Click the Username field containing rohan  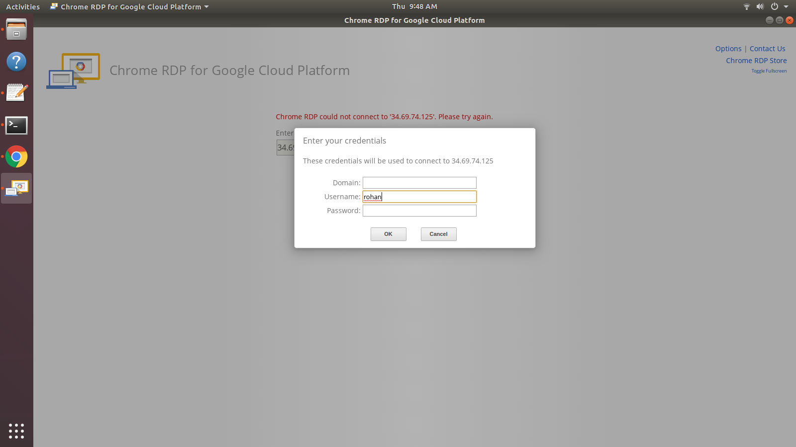tap(419, 197)
